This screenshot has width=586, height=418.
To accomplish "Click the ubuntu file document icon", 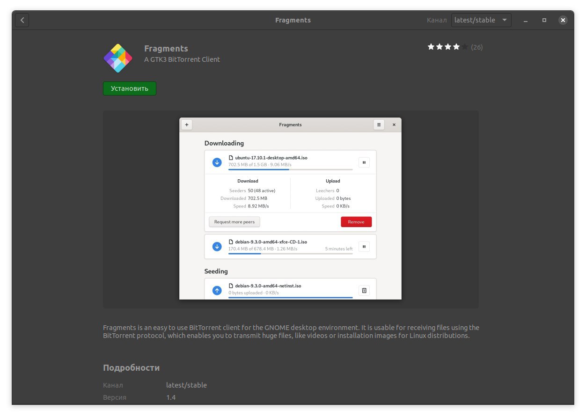I will [x=231, y=158].
